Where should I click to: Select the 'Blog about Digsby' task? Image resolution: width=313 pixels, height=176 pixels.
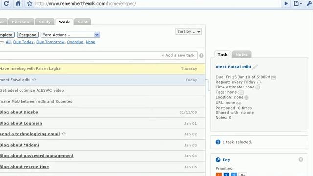pos(103,112)
